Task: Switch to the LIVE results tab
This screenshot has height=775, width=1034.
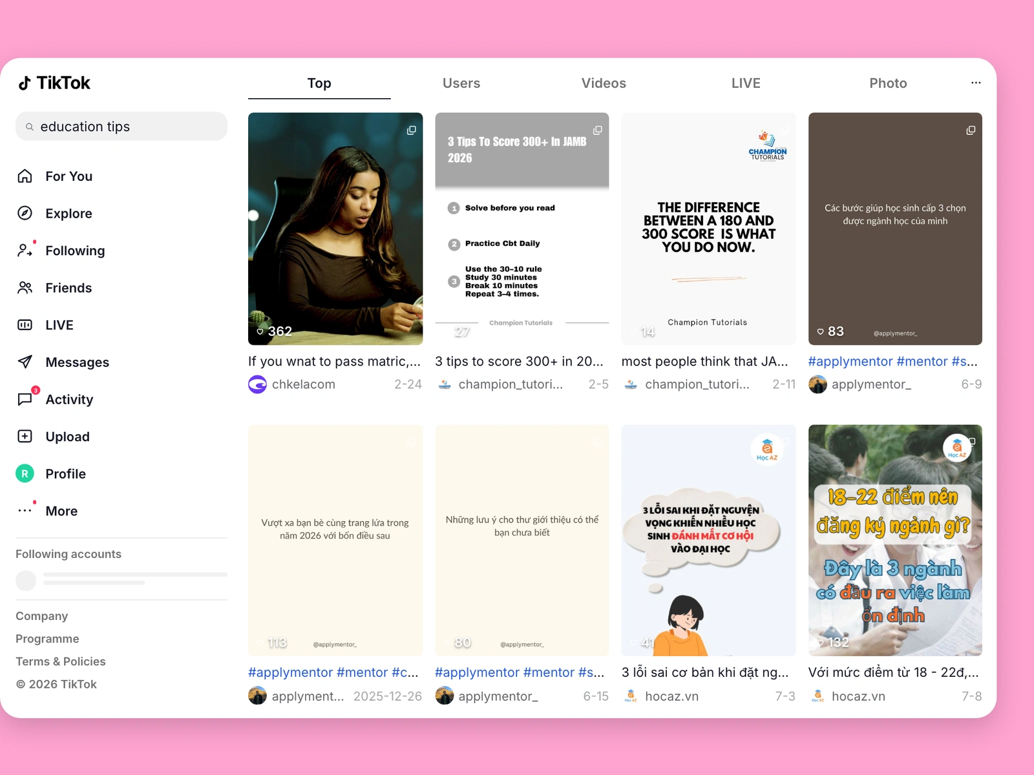Action: pyautogui.click(x=746, y=83)
